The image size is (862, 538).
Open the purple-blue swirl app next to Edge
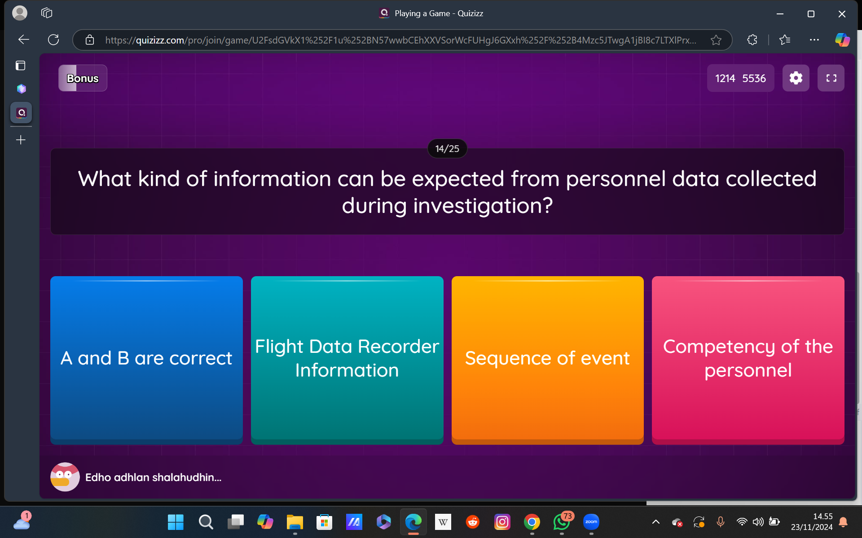pos(383,522)
